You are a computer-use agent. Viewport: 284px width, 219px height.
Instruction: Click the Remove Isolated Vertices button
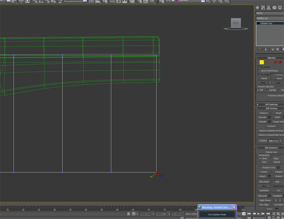(271, 131)
